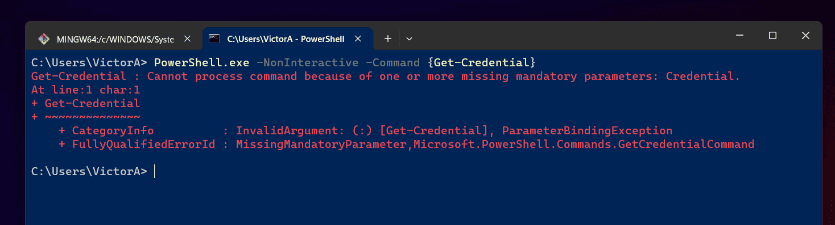Close the Windows Terminal window

805,36
